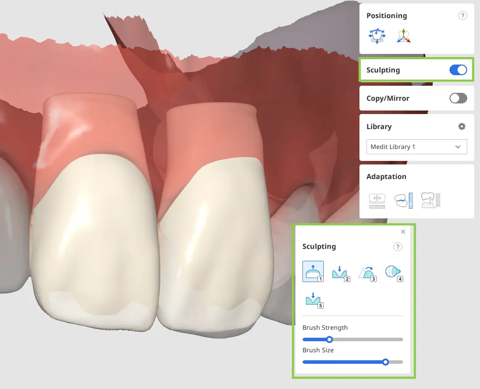
Task: Close the Sculpting popup panel
Action: (x=403, y=232)
